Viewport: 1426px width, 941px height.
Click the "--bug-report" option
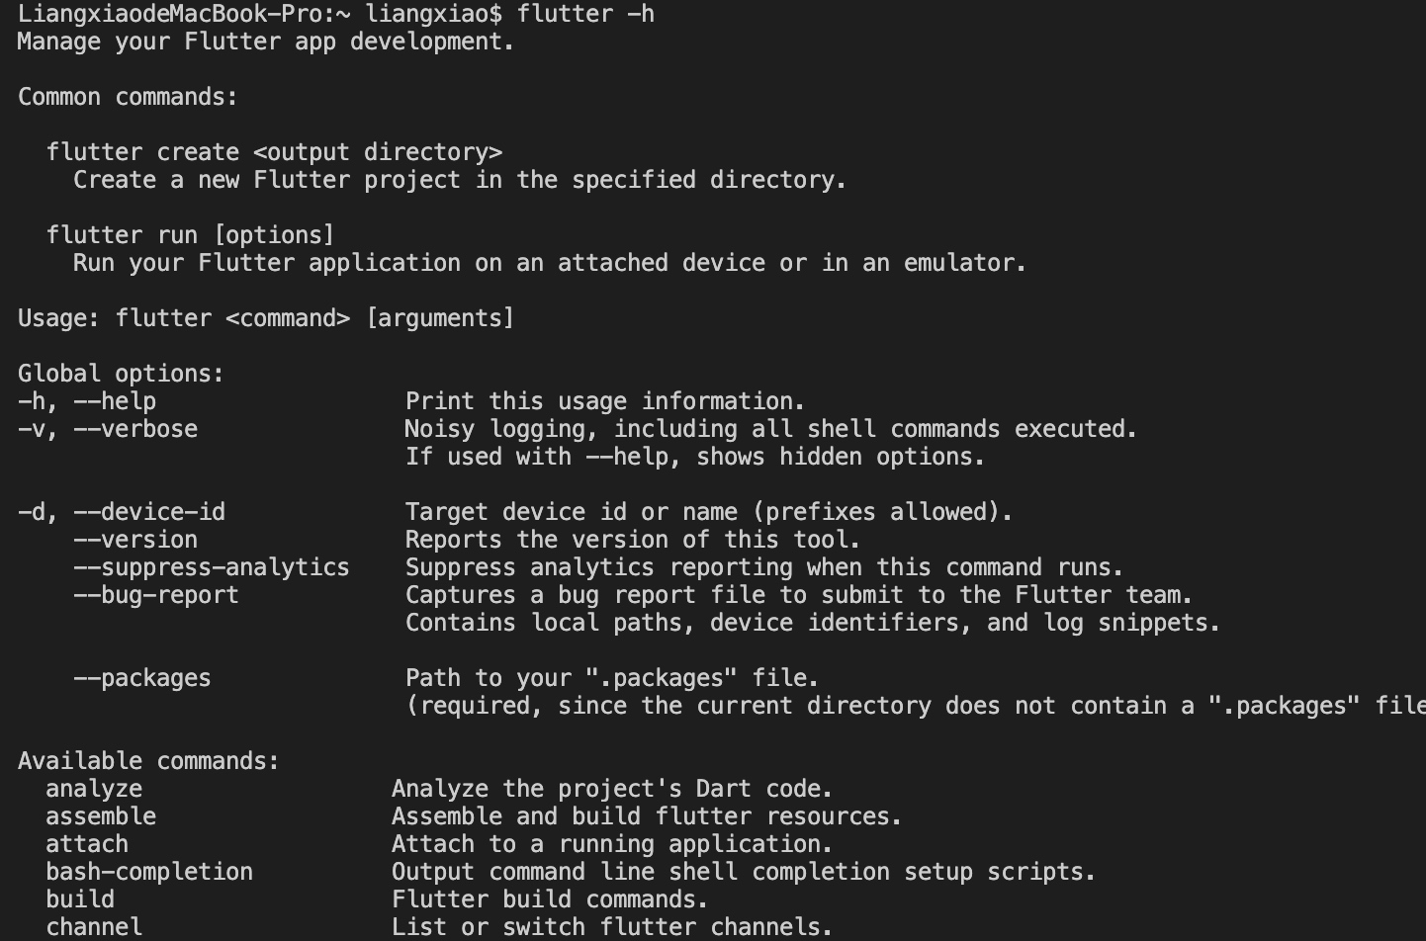156,595
